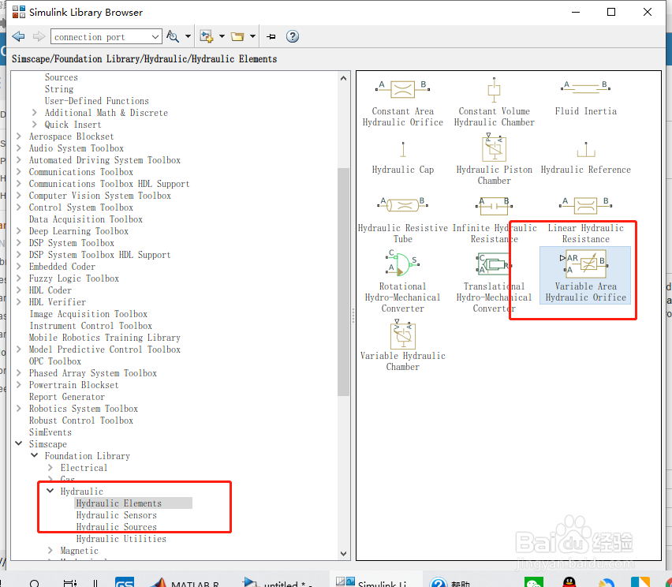Select the Constant Volume Hydraulic Chamber block
Image resolution: width=672 pixels, height=587 pixels.
(495, 103)
